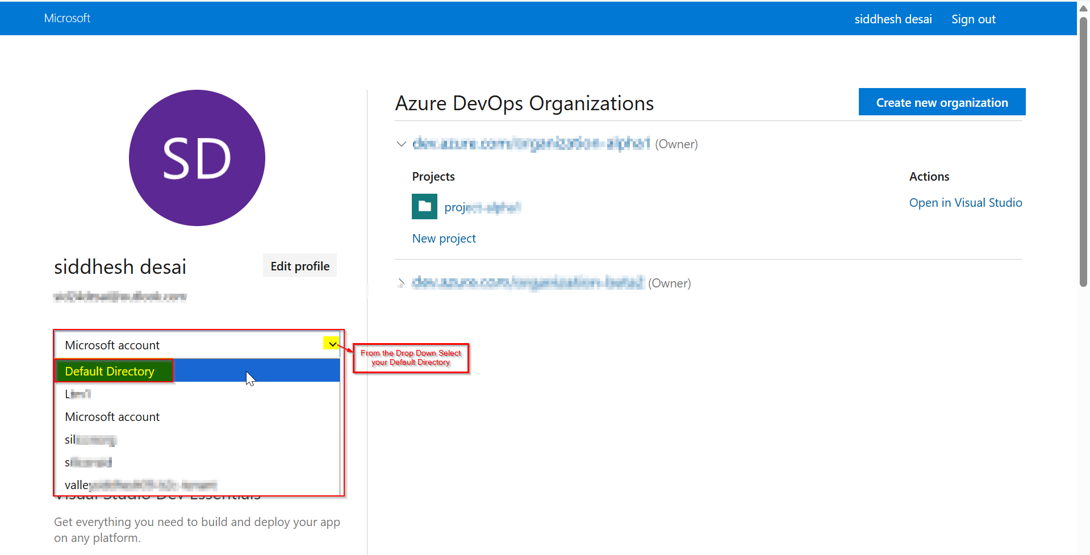Click the Projects column label
The image size is (1090, 555).
tap(433, 177)
